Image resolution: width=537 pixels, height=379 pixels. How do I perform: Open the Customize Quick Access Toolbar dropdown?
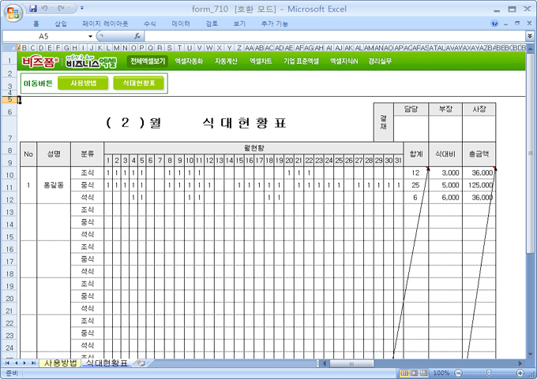point(82,9)
